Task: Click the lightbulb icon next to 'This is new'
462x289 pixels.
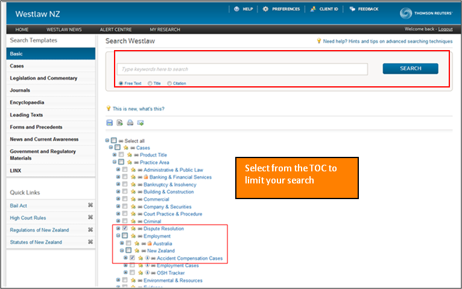Action: [x=109, y=109]
